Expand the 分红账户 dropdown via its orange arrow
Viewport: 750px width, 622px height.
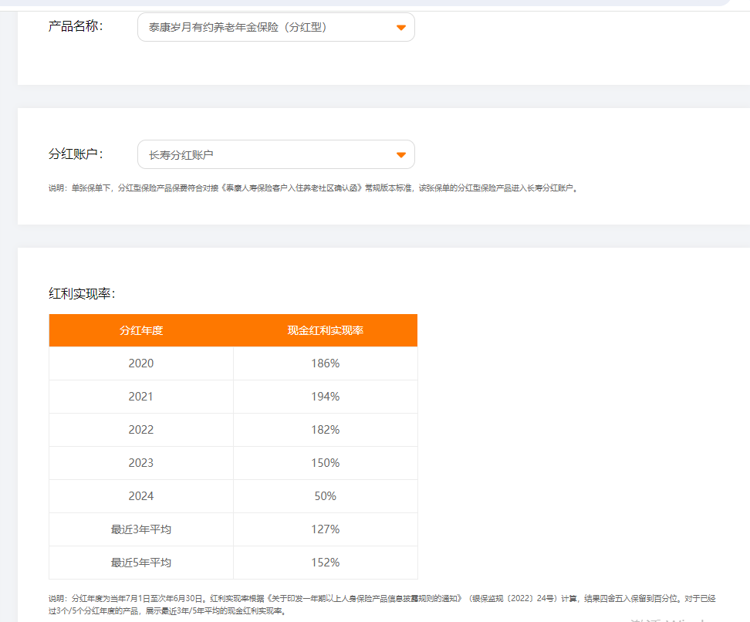pyautogui.click(x=400, y=155)
